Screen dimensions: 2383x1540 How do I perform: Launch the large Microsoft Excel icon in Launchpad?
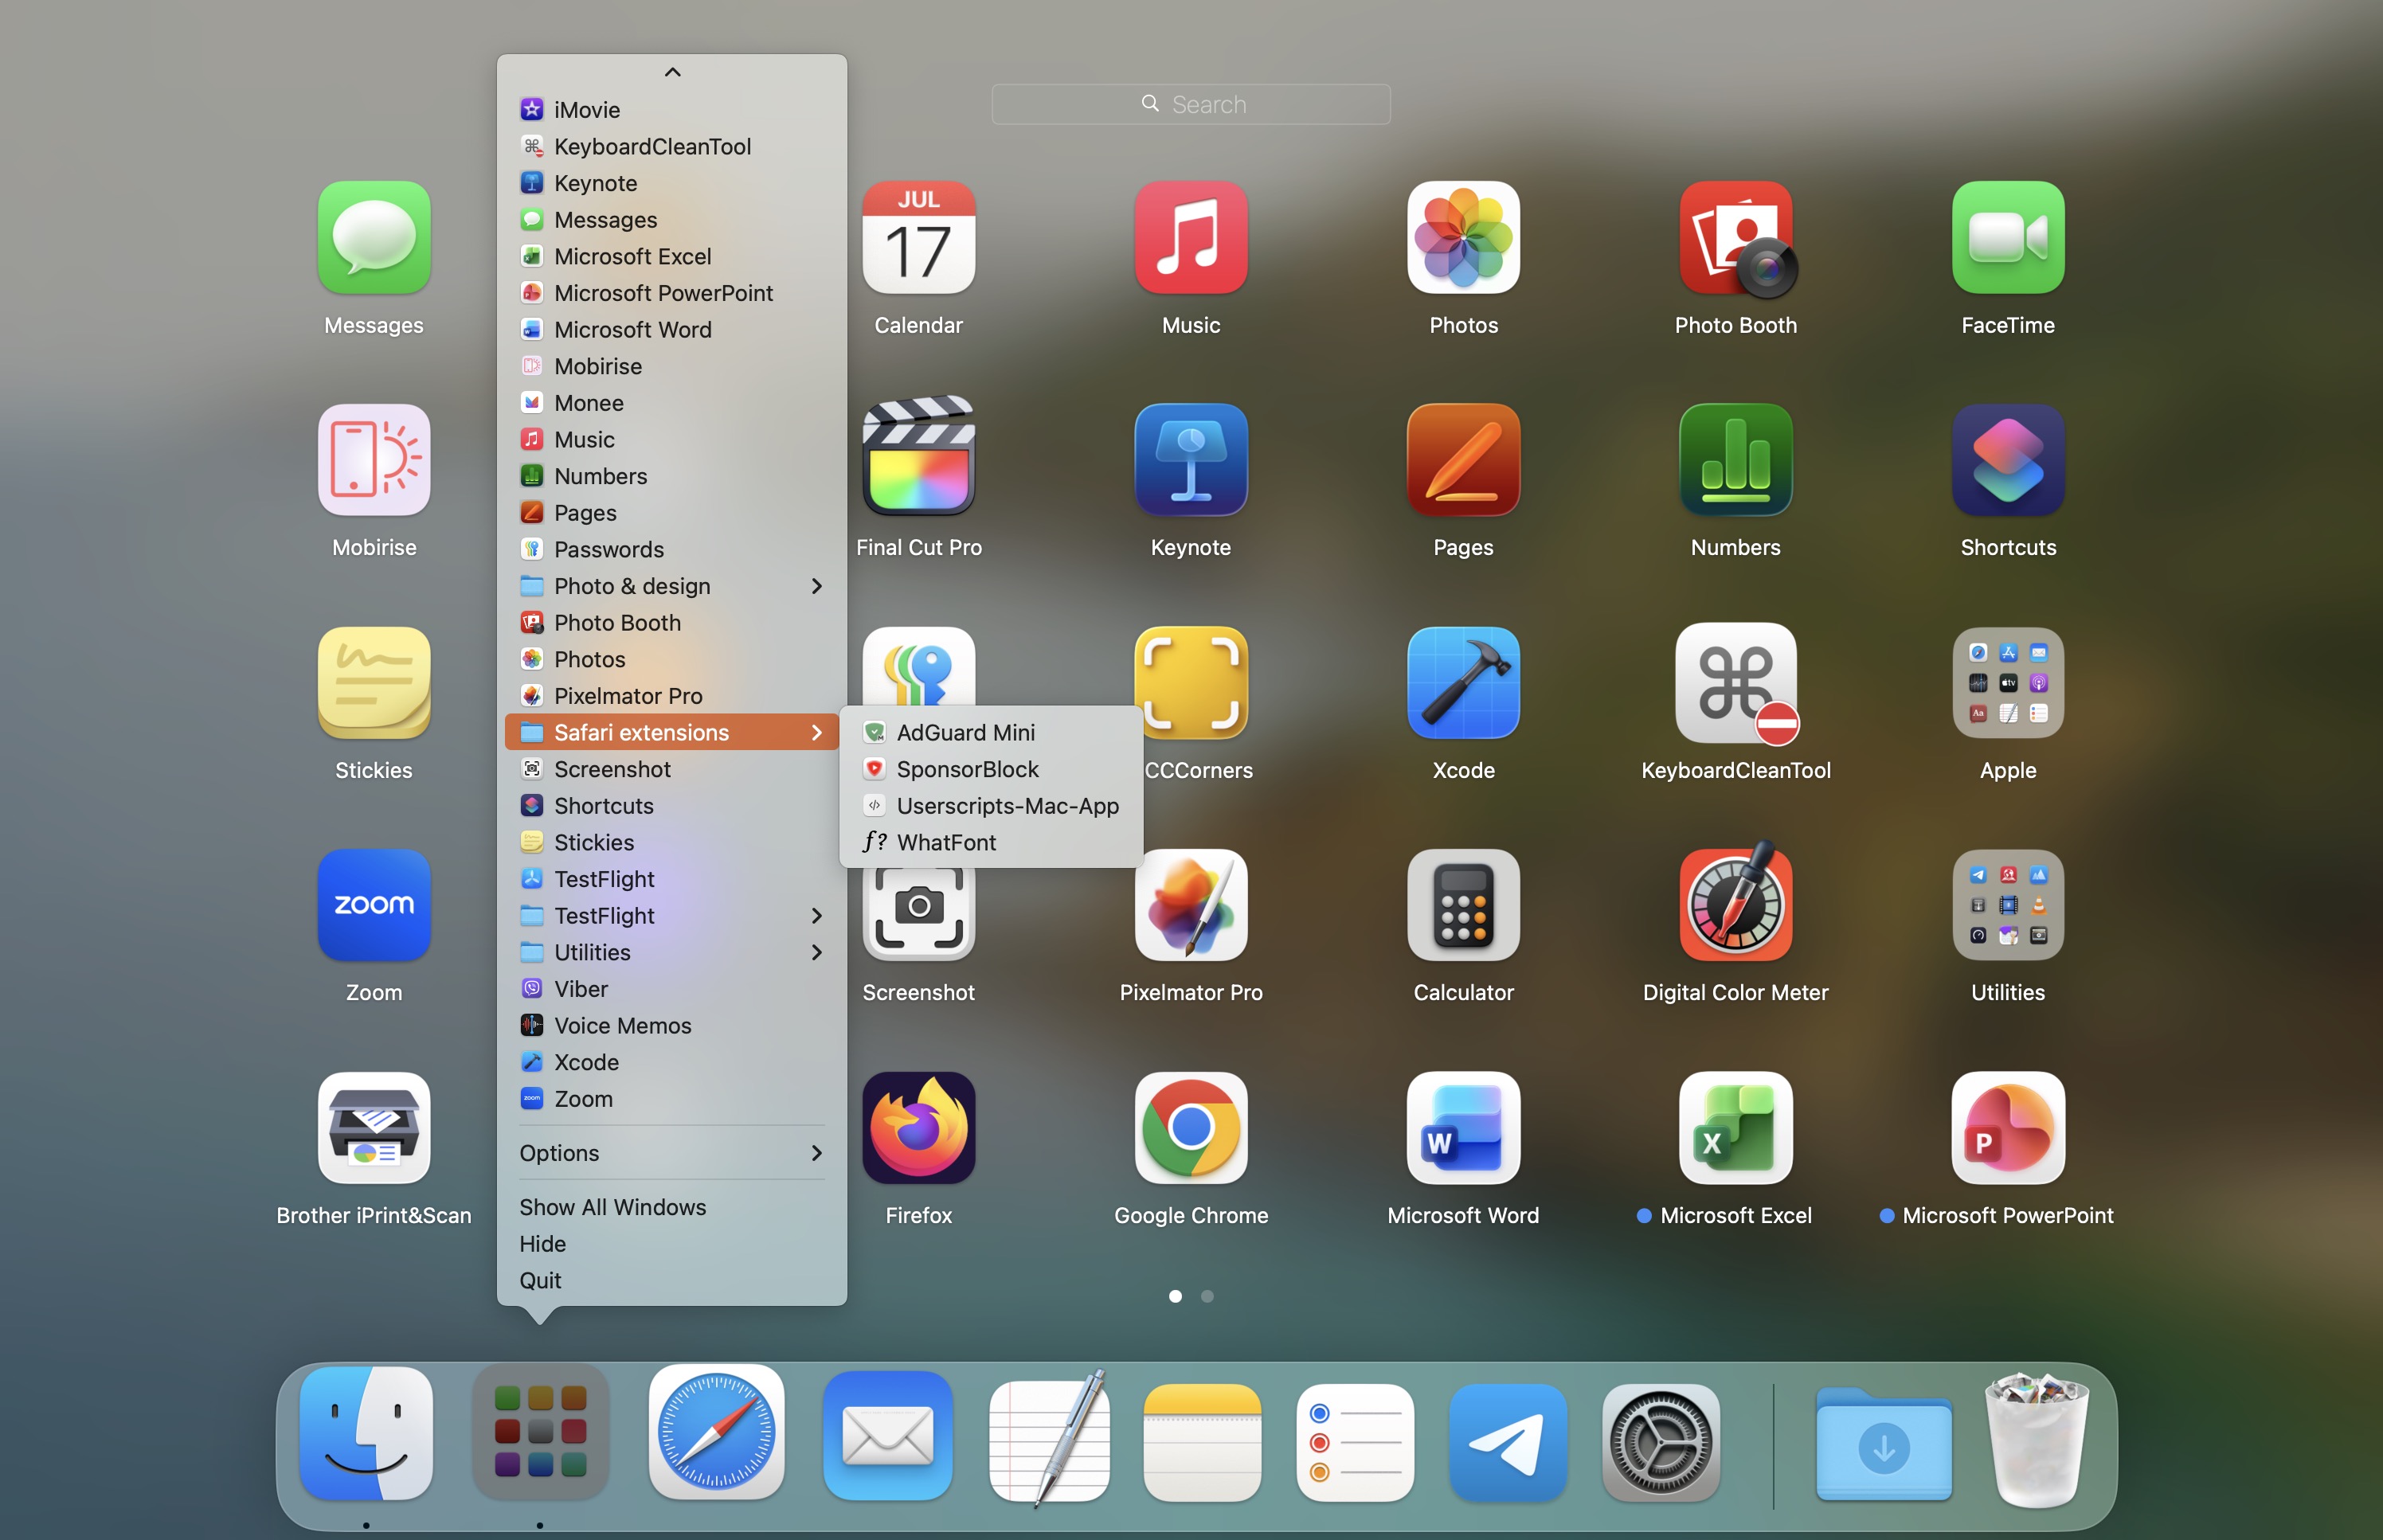[1736, 1128]
